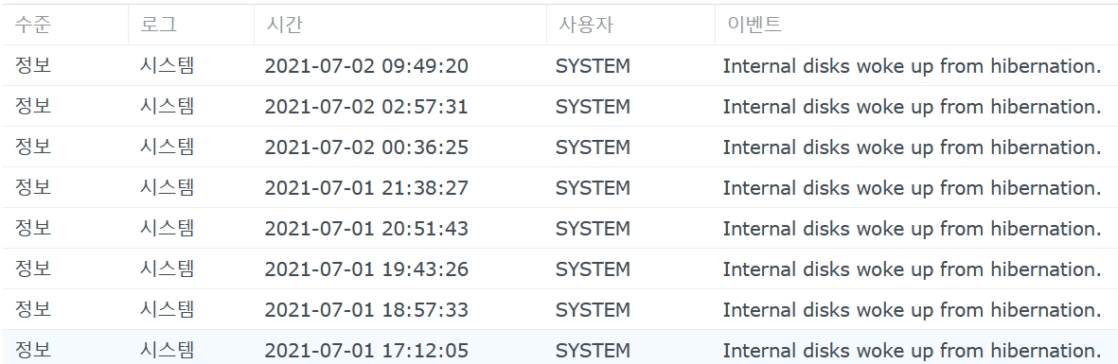
Task: Click SYSTEM user in the 19:43:26 row
Action: pos(594,269)
